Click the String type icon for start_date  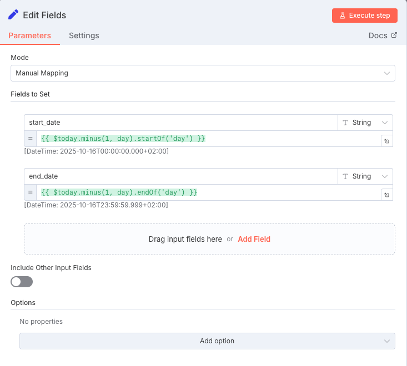point(345,123)
